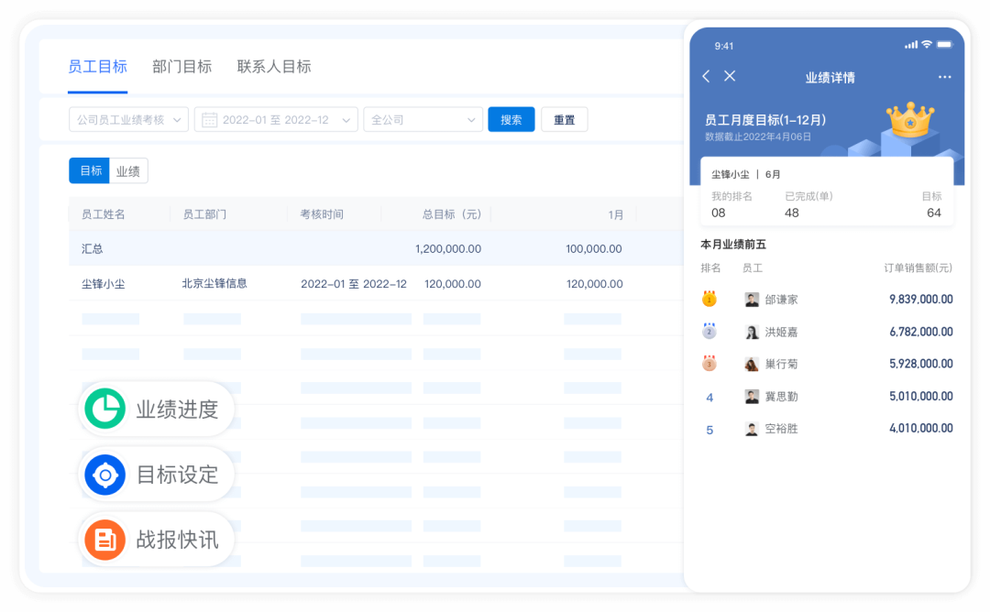Click the 战报快讯 news icon
The width and height of the screenshot is (990, 612).
pos(104,540)
